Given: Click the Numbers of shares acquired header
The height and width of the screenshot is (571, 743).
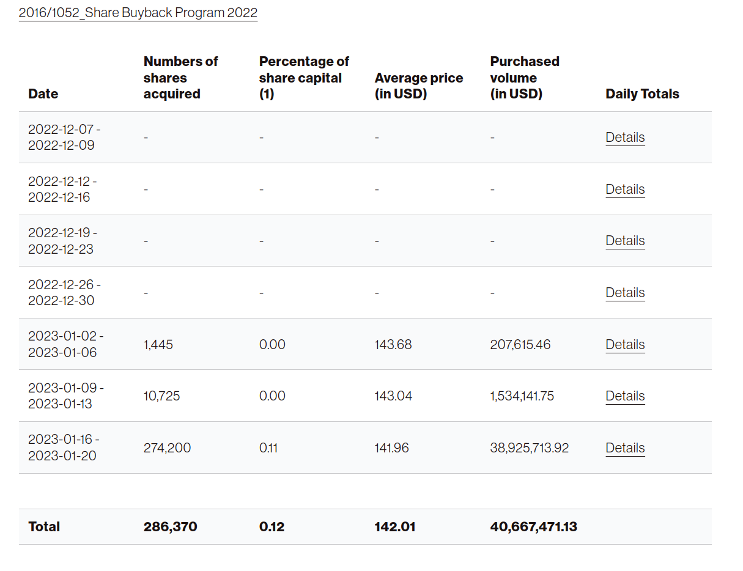Looking at the screenshot, I should pos(180,78).
